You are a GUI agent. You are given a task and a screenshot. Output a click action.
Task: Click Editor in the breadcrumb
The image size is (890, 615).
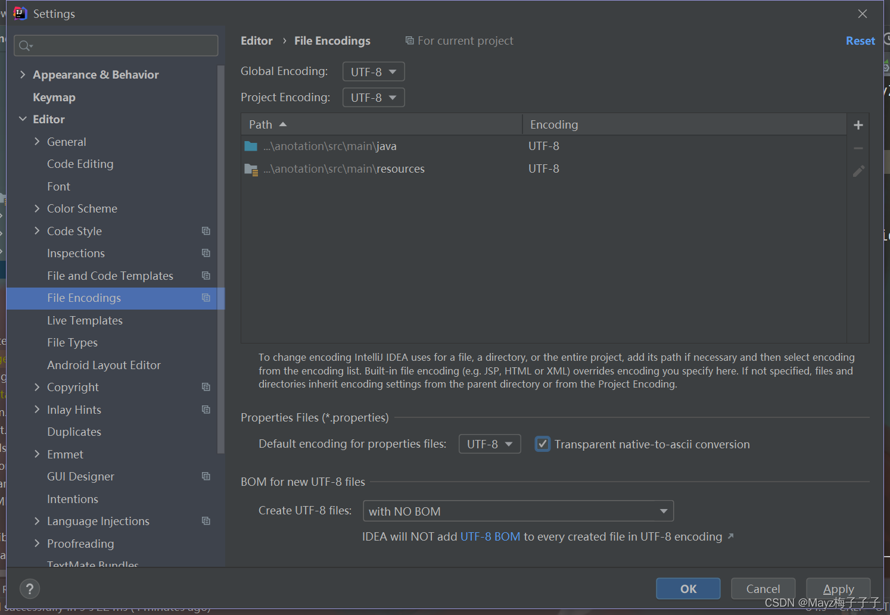[x=257, y=40]
